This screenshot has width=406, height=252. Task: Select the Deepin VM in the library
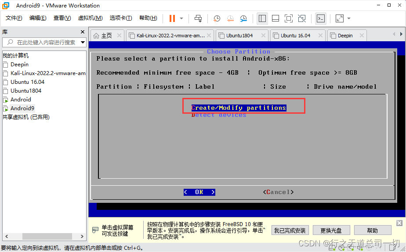[19, 65]
